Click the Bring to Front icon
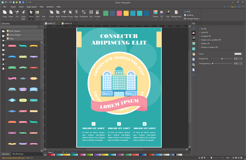The width and height of the screenshot is (246, 160). point(51,13)
